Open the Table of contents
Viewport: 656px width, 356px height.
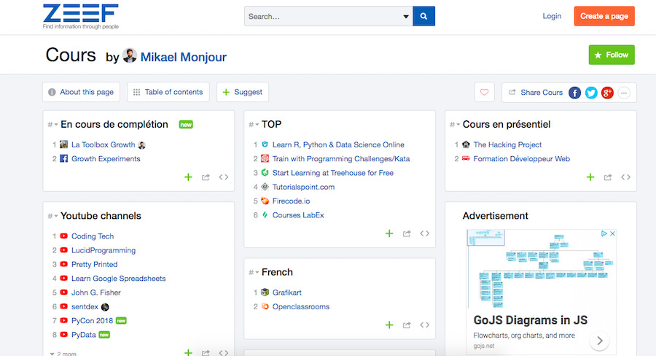pyautogui.click(x=168, y=92)
